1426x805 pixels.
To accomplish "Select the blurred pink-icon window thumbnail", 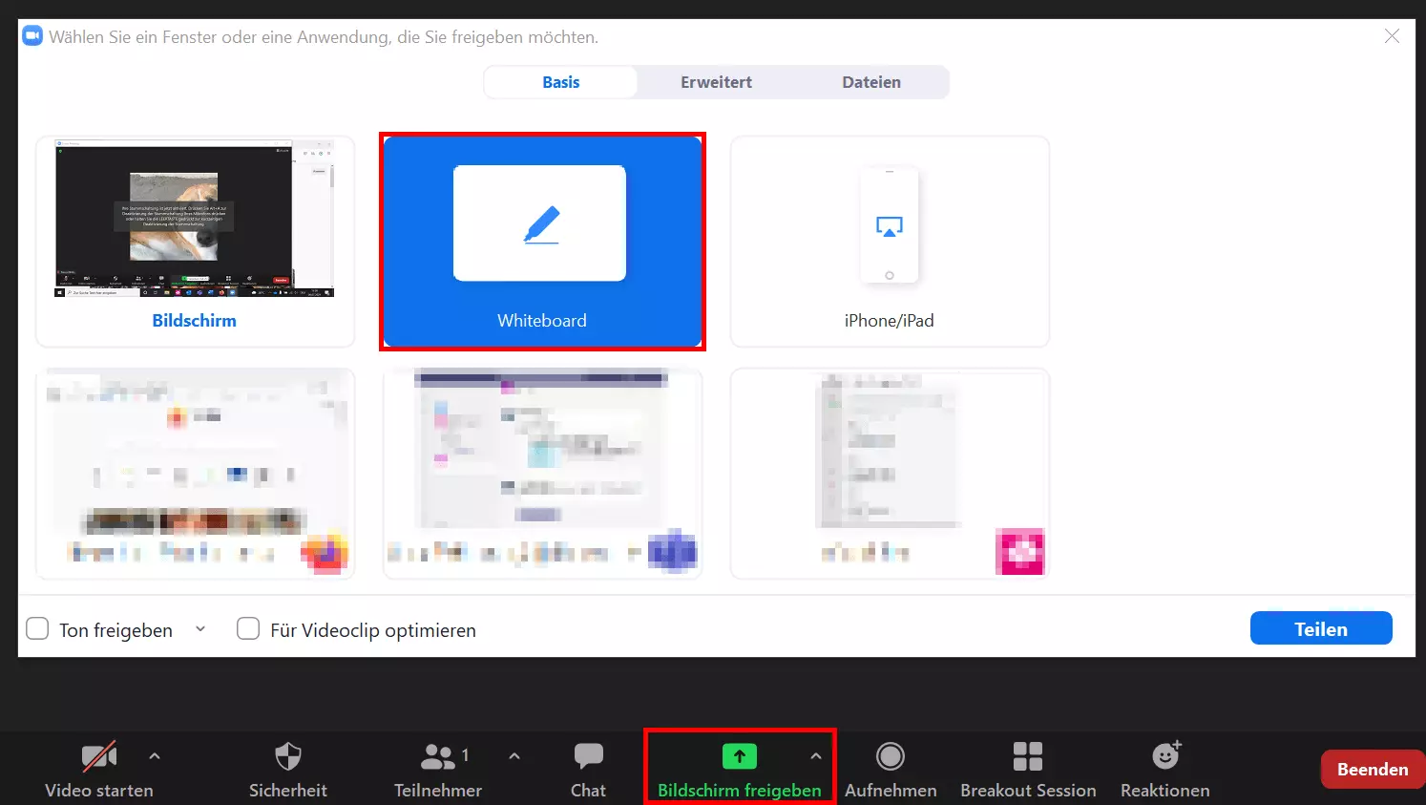I will click(890, 474).
